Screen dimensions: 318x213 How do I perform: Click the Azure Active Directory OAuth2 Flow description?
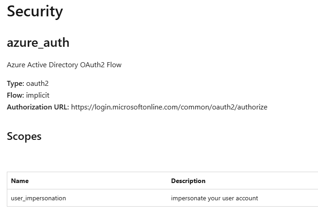click(x=64, y=65)
